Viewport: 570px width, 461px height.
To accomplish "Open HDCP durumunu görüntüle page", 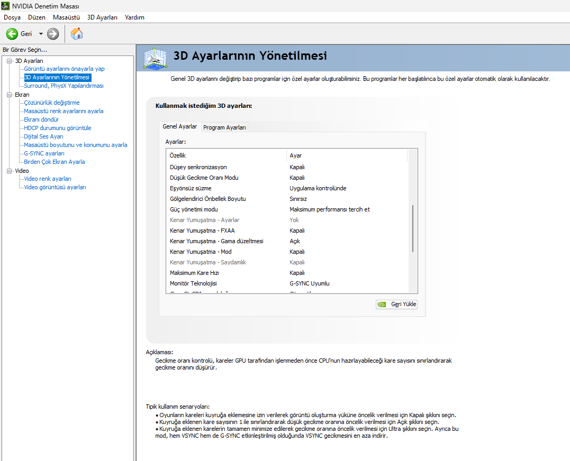I will pyautogui.click(x=58, y=128).
